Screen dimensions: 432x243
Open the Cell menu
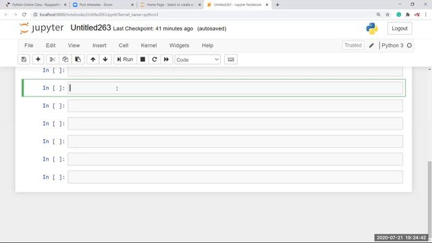(x=124, y=45)
